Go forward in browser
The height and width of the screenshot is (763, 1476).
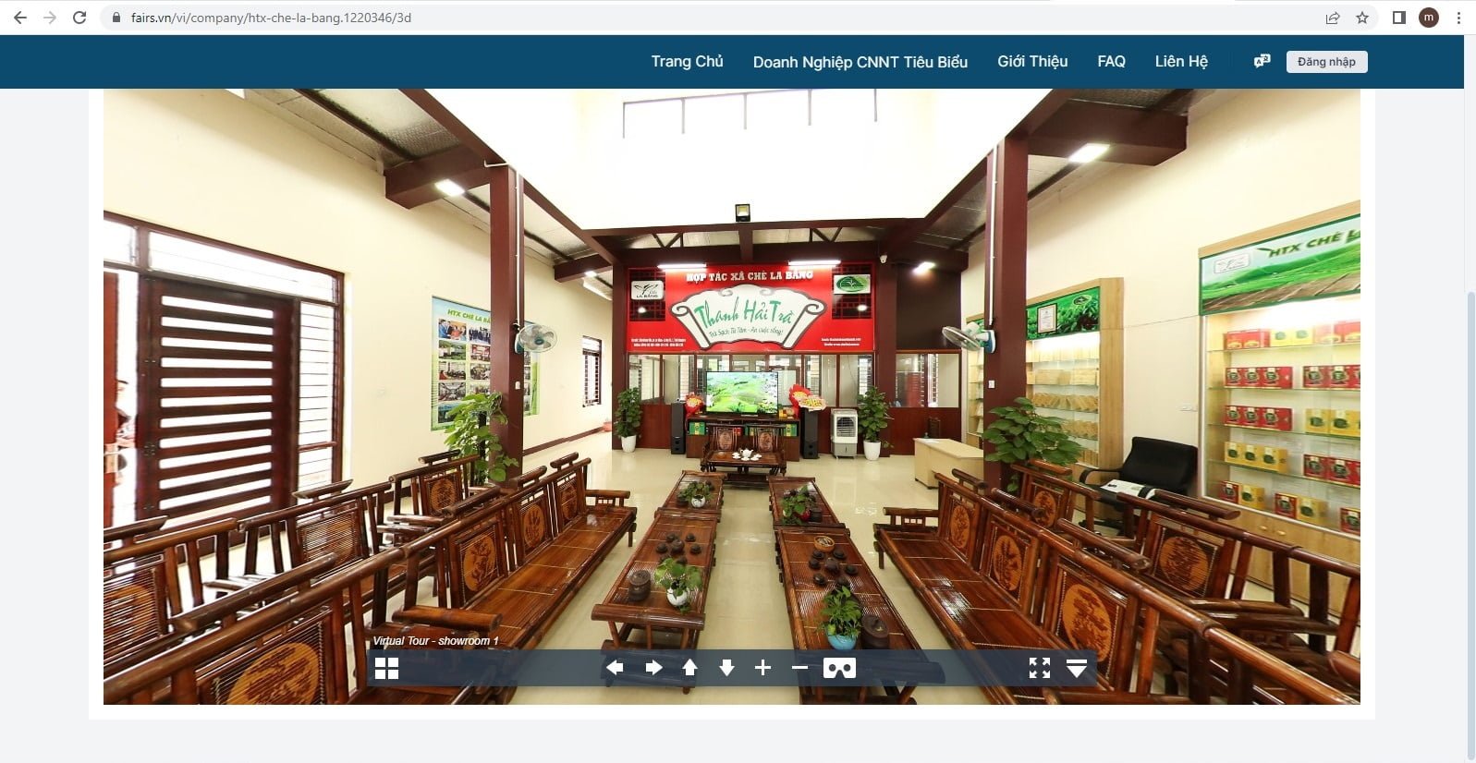click(50, 18)
